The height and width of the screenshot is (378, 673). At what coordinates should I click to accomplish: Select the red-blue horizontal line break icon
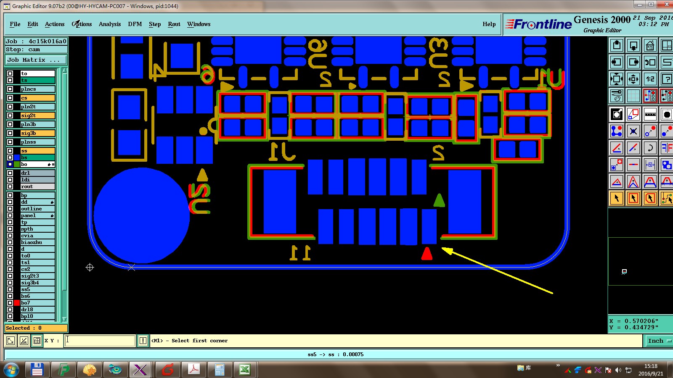tap(633, 165)
